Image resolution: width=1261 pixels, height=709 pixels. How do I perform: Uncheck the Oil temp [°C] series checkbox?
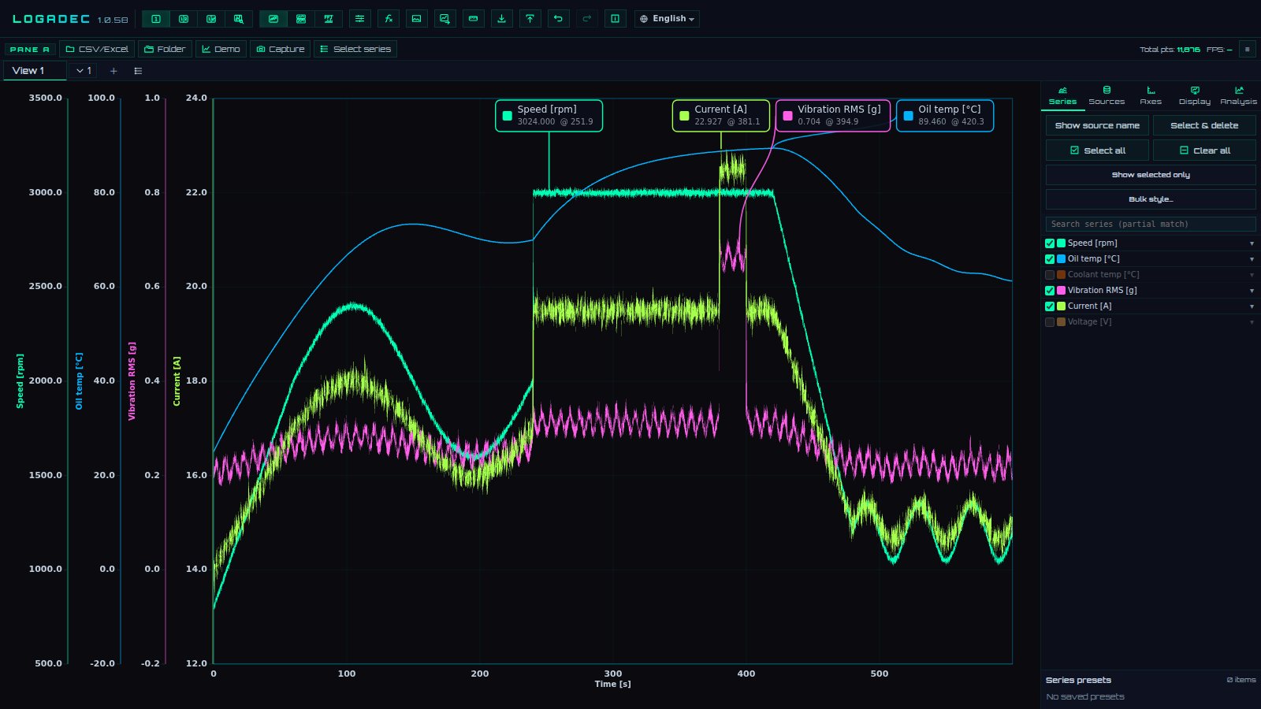[x=1050, y=259]
